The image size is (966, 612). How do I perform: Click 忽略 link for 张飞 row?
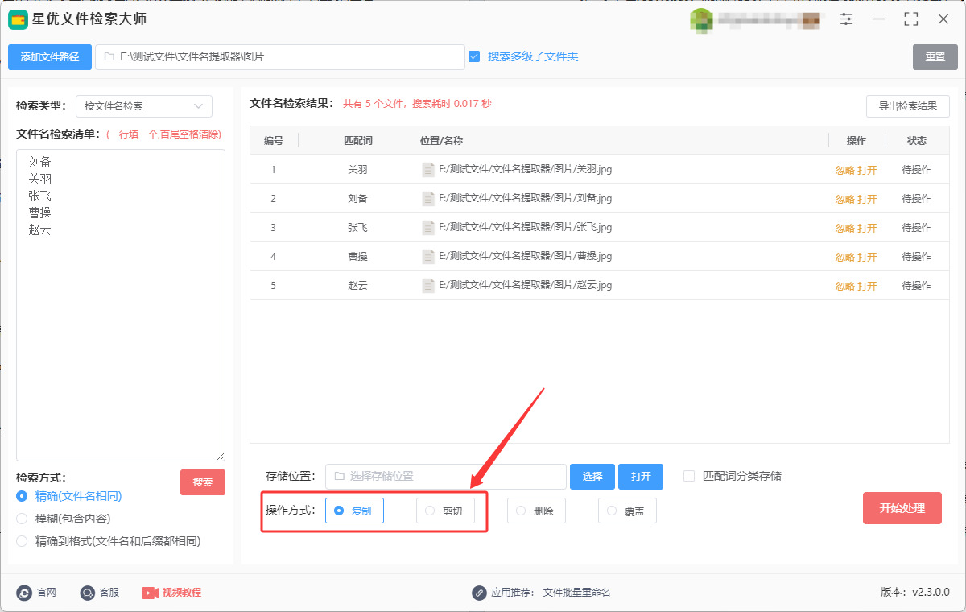(844, 228)
